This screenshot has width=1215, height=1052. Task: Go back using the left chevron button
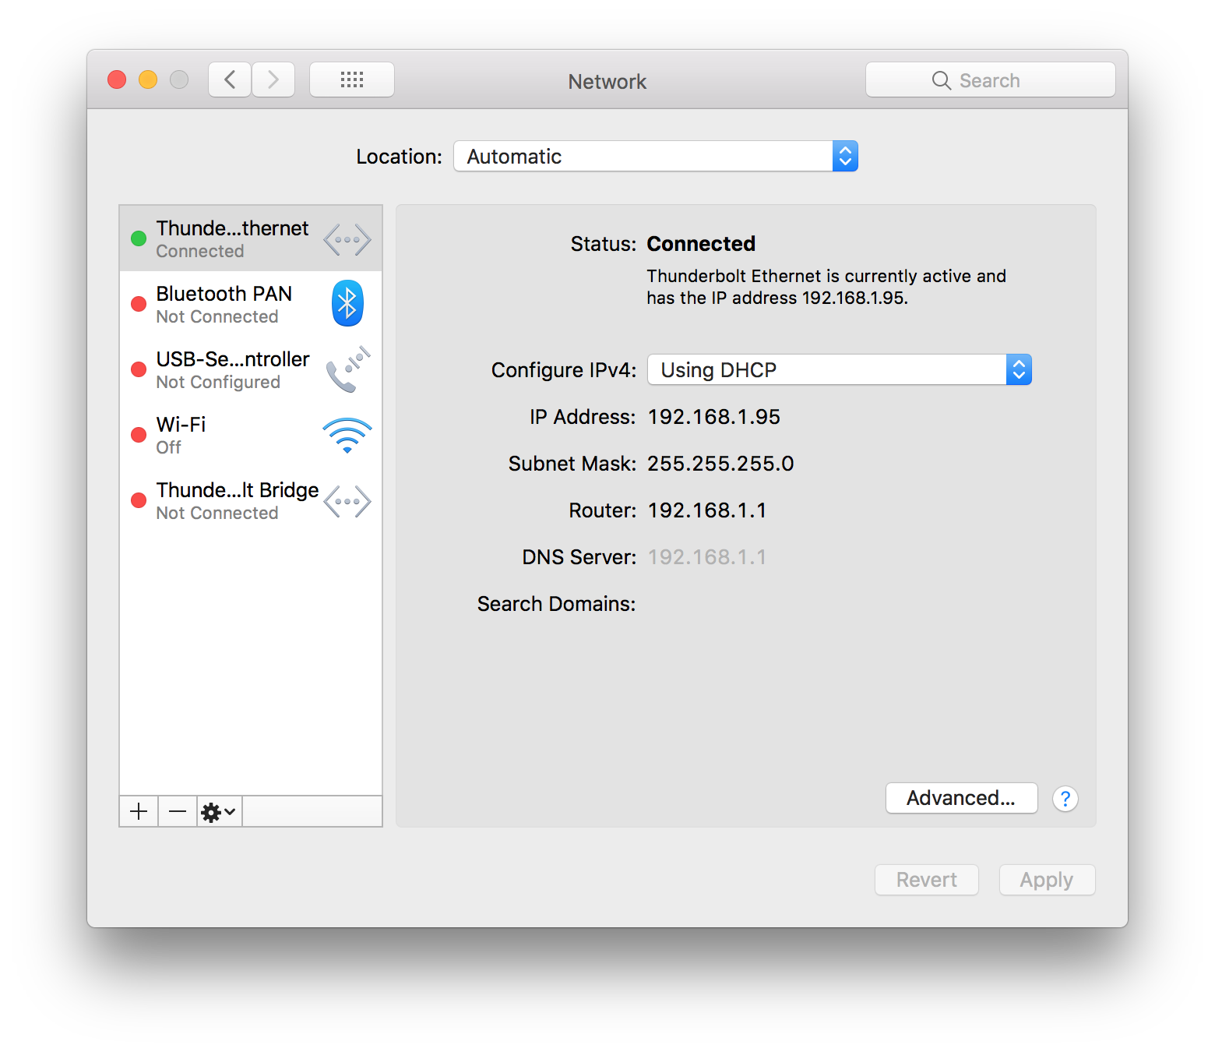pyautogui.click(x=230, y=79)
